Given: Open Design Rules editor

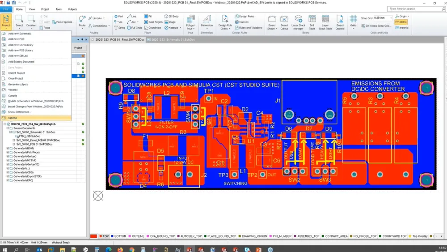Looking at the screenshot, I should pyautogui.click(x=245, y=17).
